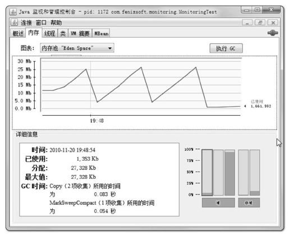This screenshot has width=289, height=236.
Task: Click the Copy collector time 0.083 秒
Action: 105,194
